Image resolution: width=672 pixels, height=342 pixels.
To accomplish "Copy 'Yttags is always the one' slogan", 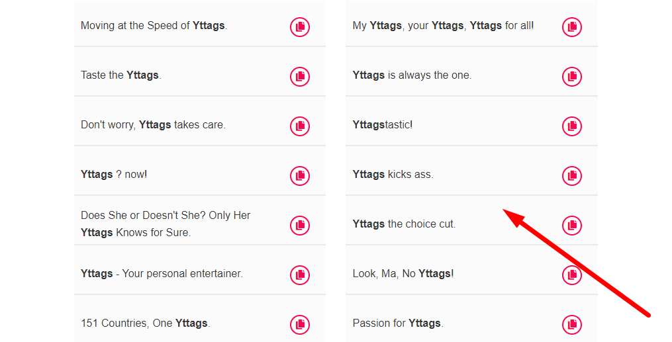I will [572, 77].
